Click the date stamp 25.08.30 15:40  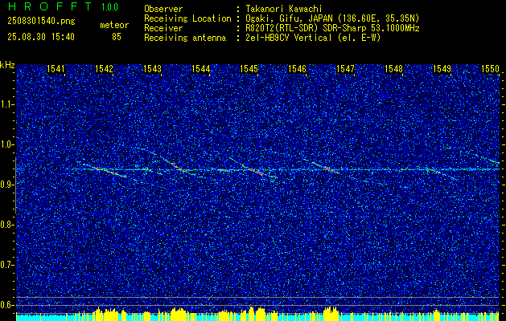point(41,37)
